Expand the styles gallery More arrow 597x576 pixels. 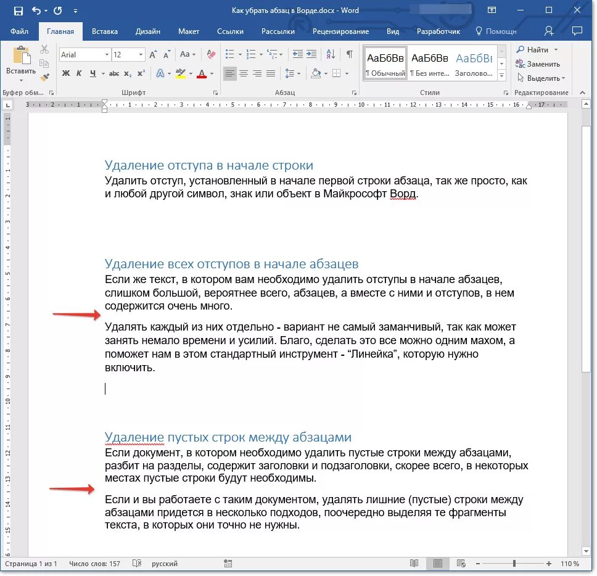tap(502, 76)
